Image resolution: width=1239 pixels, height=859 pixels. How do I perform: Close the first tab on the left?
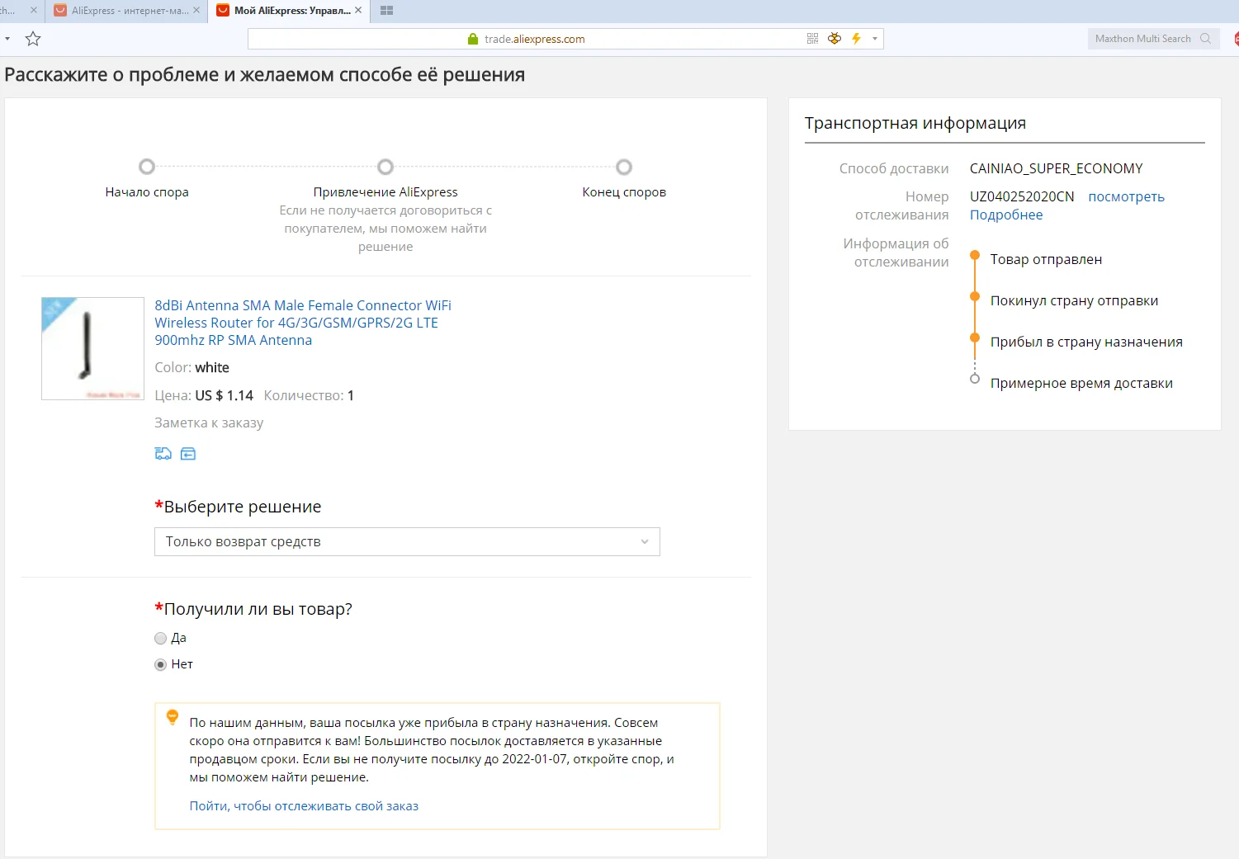click(x=33, y=11)
